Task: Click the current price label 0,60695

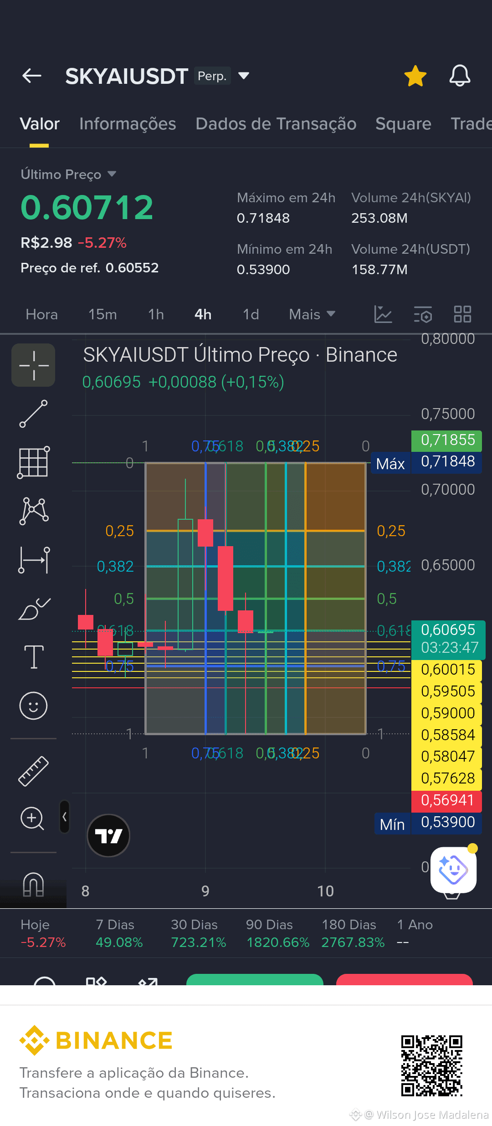Action: [x=448, y=640]
